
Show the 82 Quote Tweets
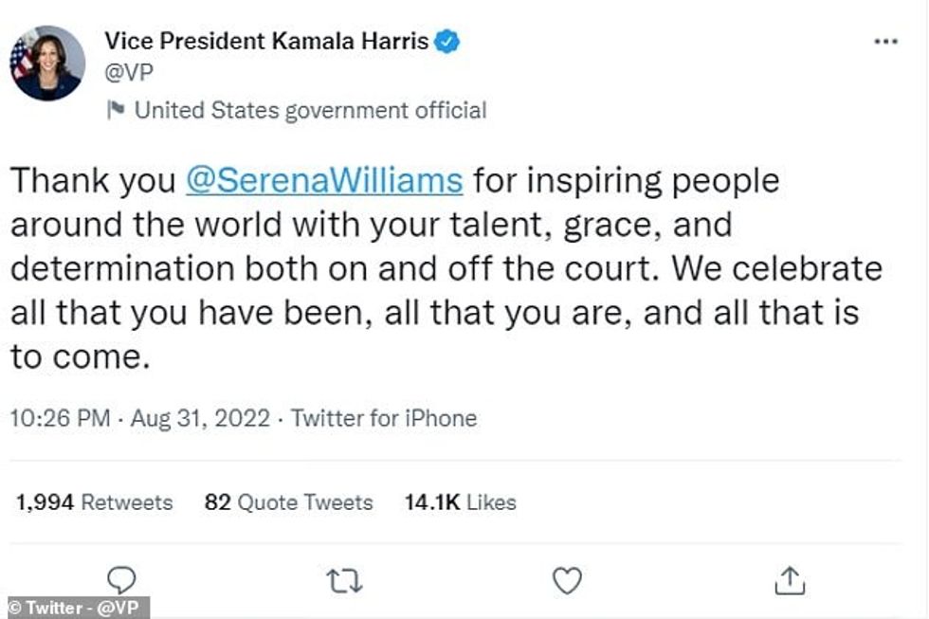[288, 502]
